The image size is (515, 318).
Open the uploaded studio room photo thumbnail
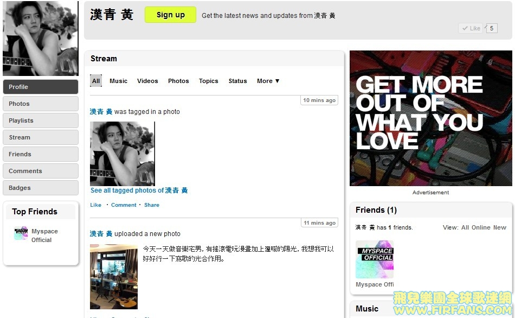[x=114, y=277]
